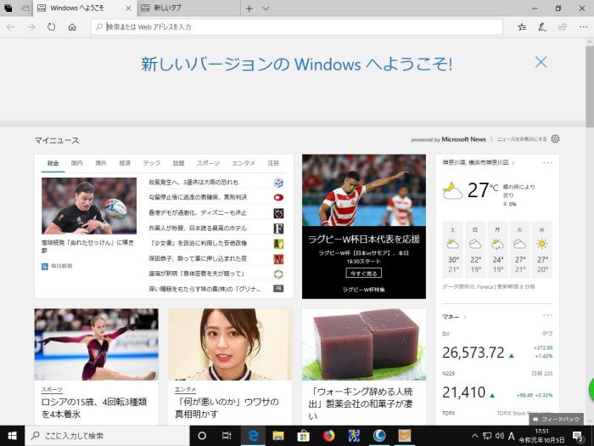Dismiss the Windows welcome banner
Viewport: 594px width, 446px height.
point(541,62)
